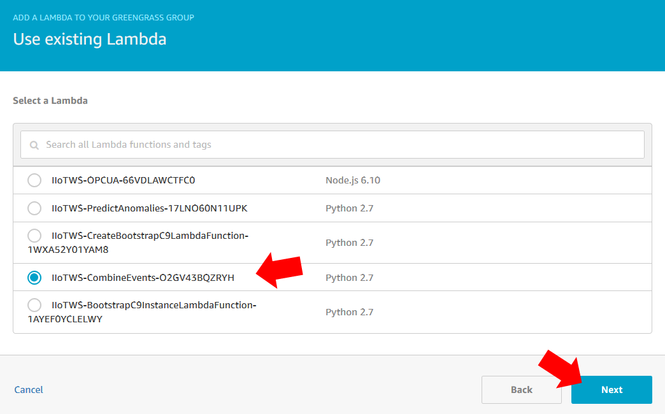The width and height of the screenshot is (665, 414).
Task: Choose the IIoTWS-PredictAnomalies radio button
Action: point(34,208)
